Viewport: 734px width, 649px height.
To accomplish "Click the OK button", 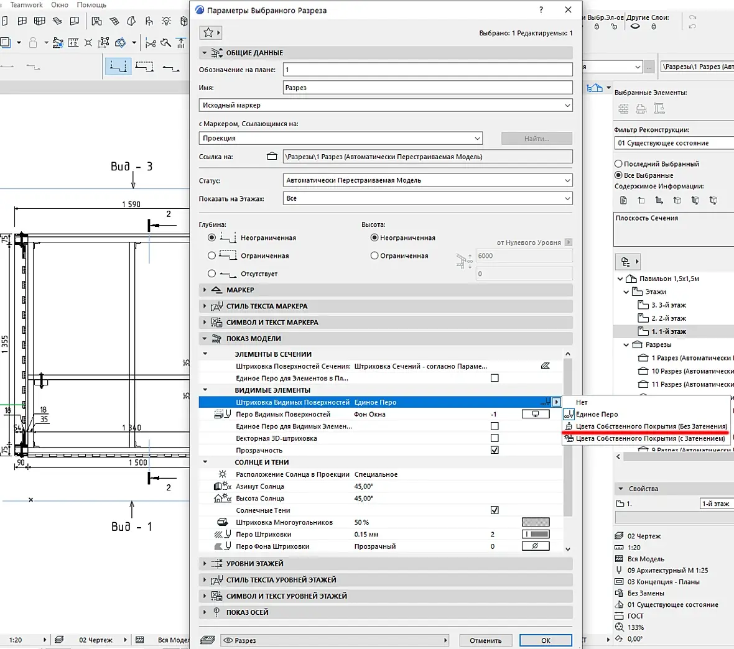I will tap(546, 640).
